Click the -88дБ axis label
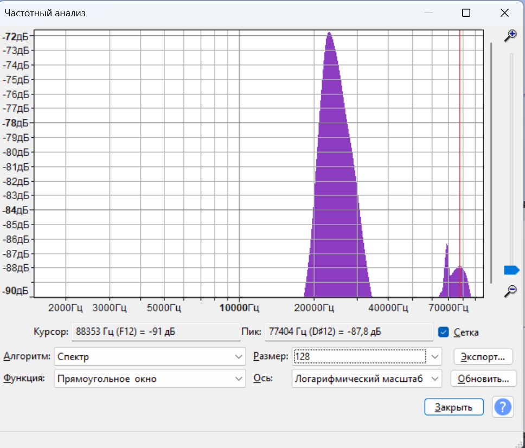This screenshot has height=448, width=525. tap(15, 268)
